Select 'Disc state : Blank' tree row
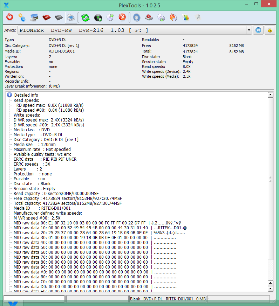This screenshot has height=306, width=279. (32, 184)
